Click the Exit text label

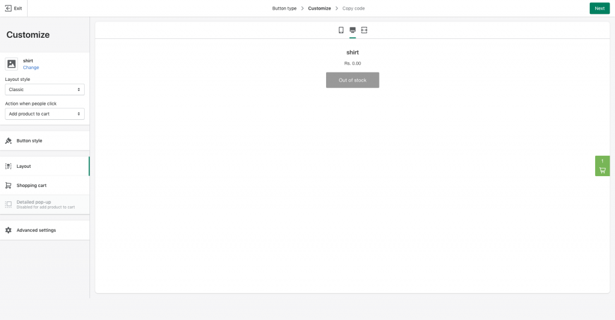pyautogui.click(x=18, y=8)
